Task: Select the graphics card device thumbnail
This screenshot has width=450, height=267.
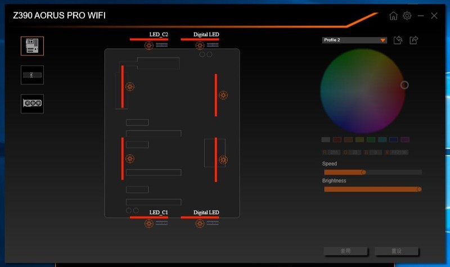Action: coord(32,103)
